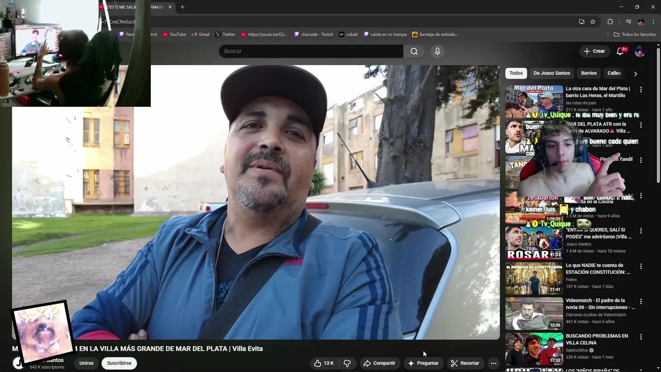The height and width of the screenshot is (372, 661).
Task: Open Todos los favoritos folder
Action: click(635, 35)
